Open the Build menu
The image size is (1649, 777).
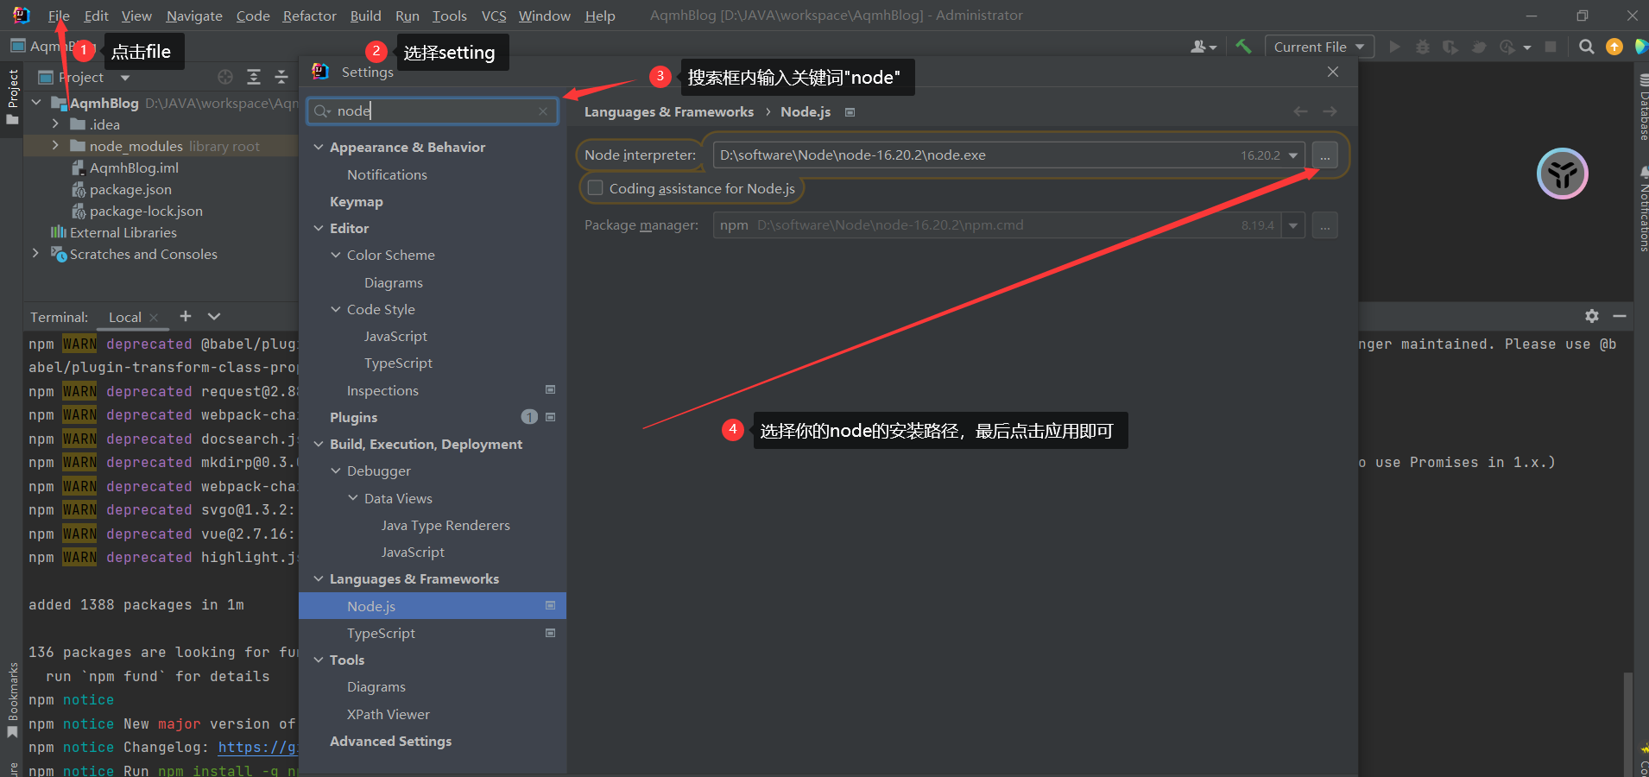point(365,16)
